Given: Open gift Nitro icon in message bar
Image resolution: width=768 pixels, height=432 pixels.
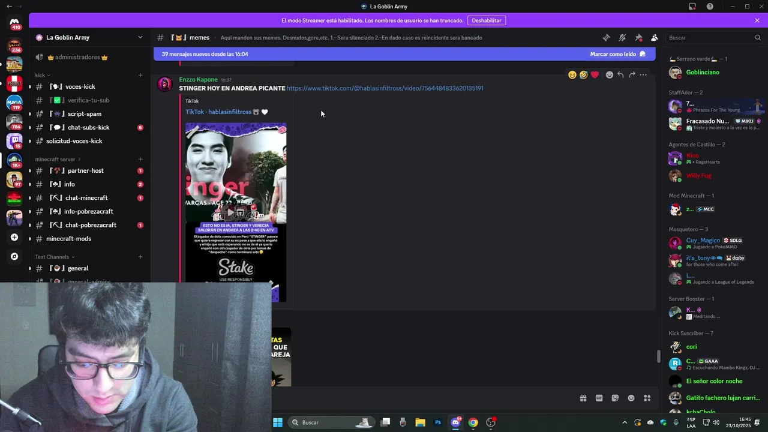Looking at the screenshot, I should tap(583, 398).
